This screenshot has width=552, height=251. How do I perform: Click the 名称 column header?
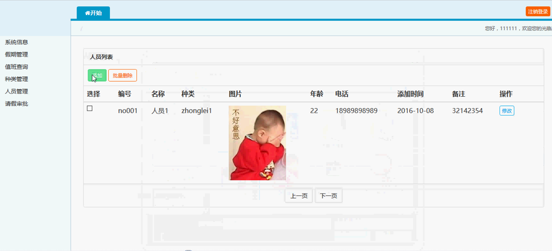[x=158, y=94]
